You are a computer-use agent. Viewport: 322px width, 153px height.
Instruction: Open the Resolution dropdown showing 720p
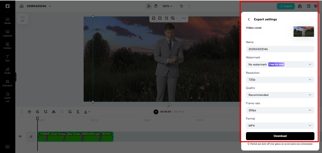[280, 80]
